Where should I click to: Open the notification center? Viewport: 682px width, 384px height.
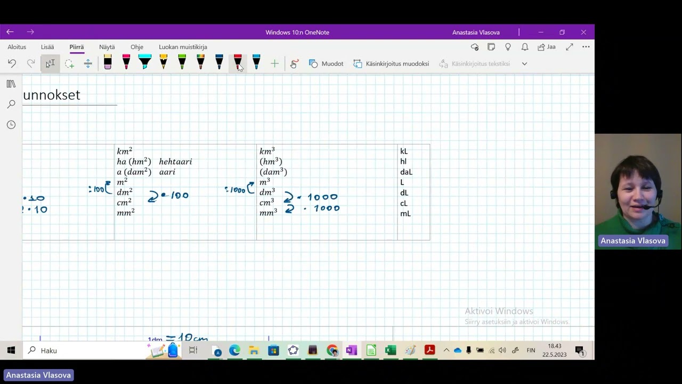tap(580, 350)
